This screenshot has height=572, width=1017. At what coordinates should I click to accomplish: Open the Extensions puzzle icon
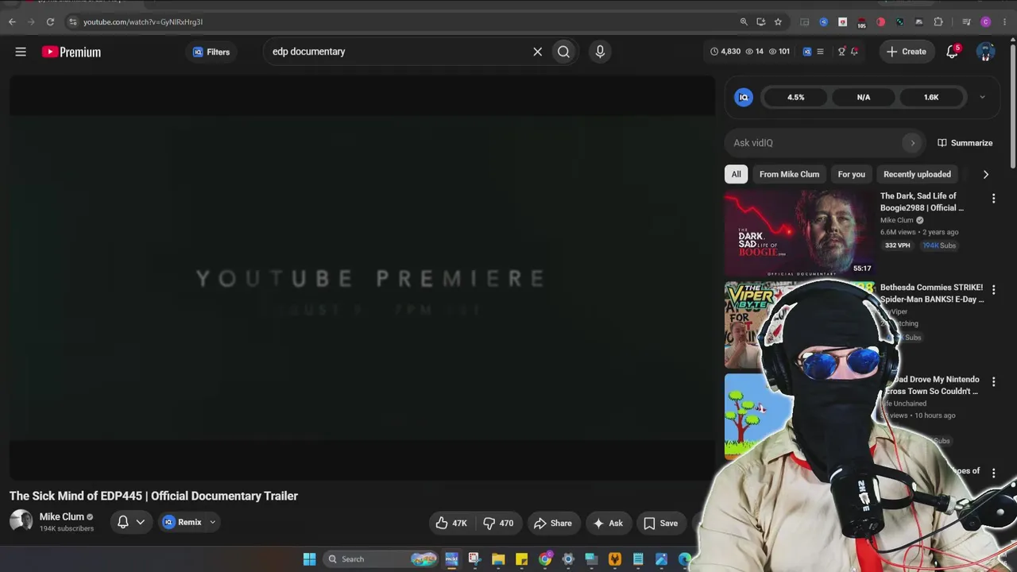(x=938, y=21)
